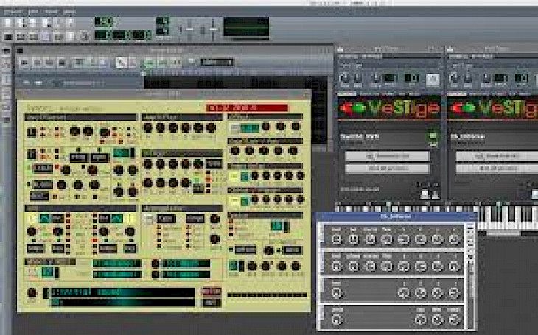Click open VST plugin icon in first VeSTige
The height and width of the screenshot is (335, 538).
coord(433,137)
